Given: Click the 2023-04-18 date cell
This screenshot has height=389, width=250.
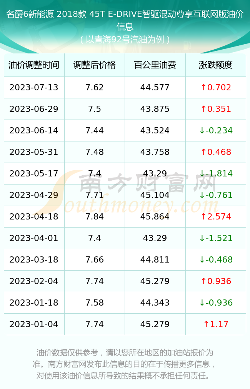Looking at the screenshot, I should (x=34, y=216).
